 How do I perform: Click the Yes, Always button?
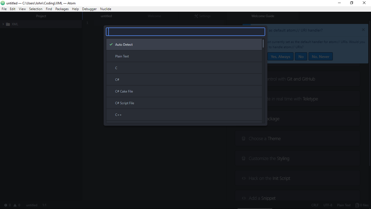pos(280,56)
